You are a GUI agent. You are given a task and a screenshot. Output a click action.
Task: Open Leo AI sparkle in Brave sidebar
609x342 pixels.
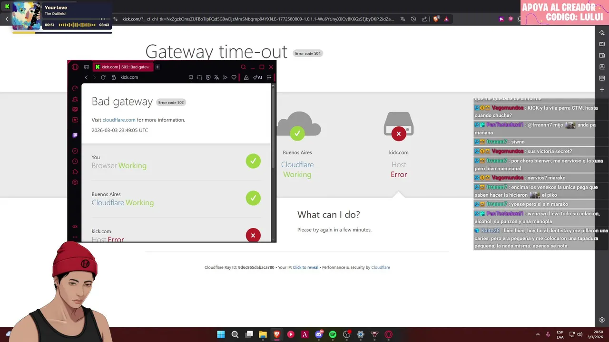(x=602, y=33)
